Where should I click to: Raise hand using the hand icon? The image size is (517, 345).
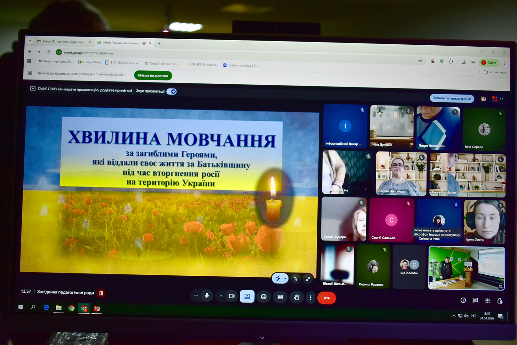tap(297, 297)
